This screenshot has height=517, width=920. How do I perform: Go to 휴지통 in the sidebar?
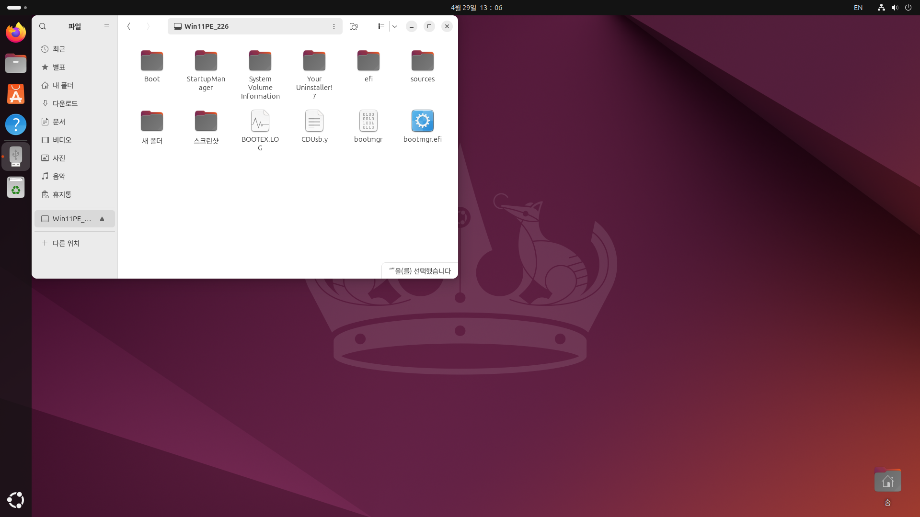coord(62,194)
